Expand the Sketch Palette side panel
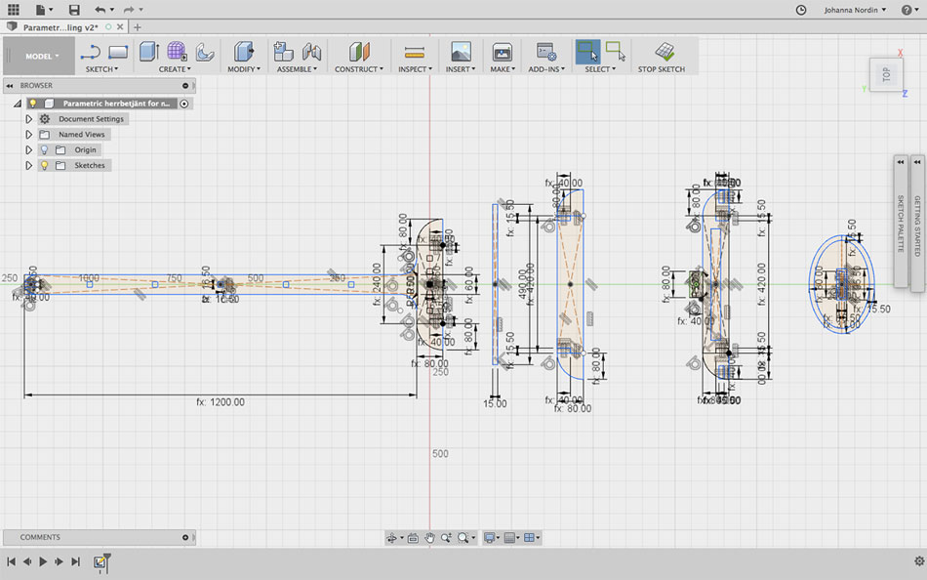 coord(901,162)
